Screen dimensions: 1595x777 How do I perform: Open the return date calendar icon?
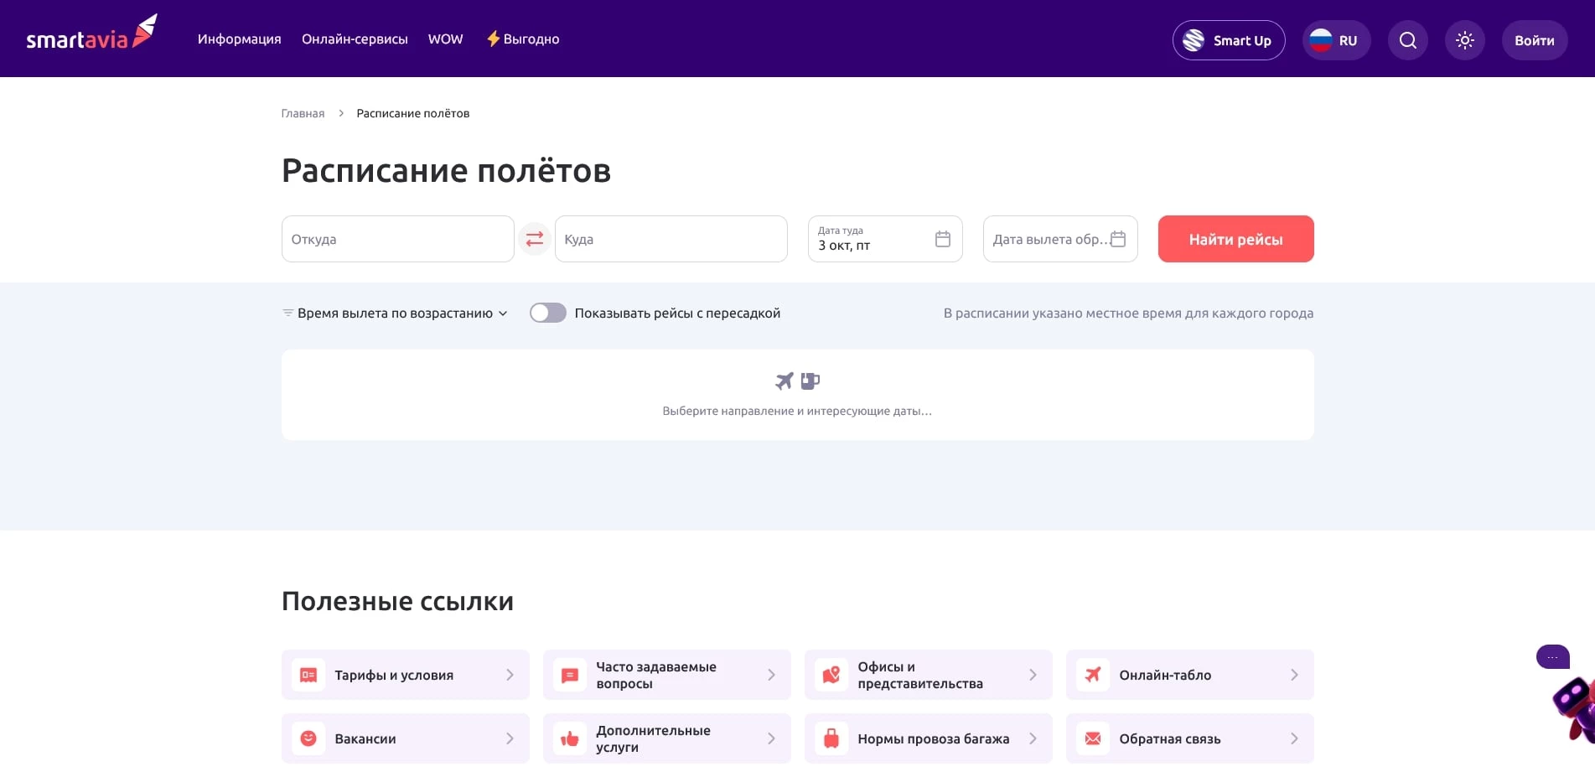tap(1118, 239)
